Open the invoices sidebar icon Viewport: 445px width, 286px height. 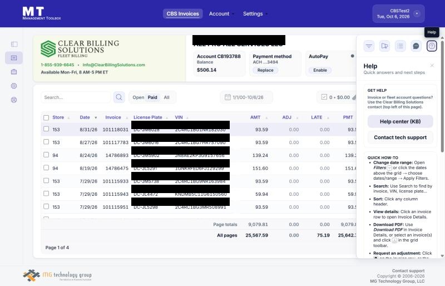click(14, 58)
